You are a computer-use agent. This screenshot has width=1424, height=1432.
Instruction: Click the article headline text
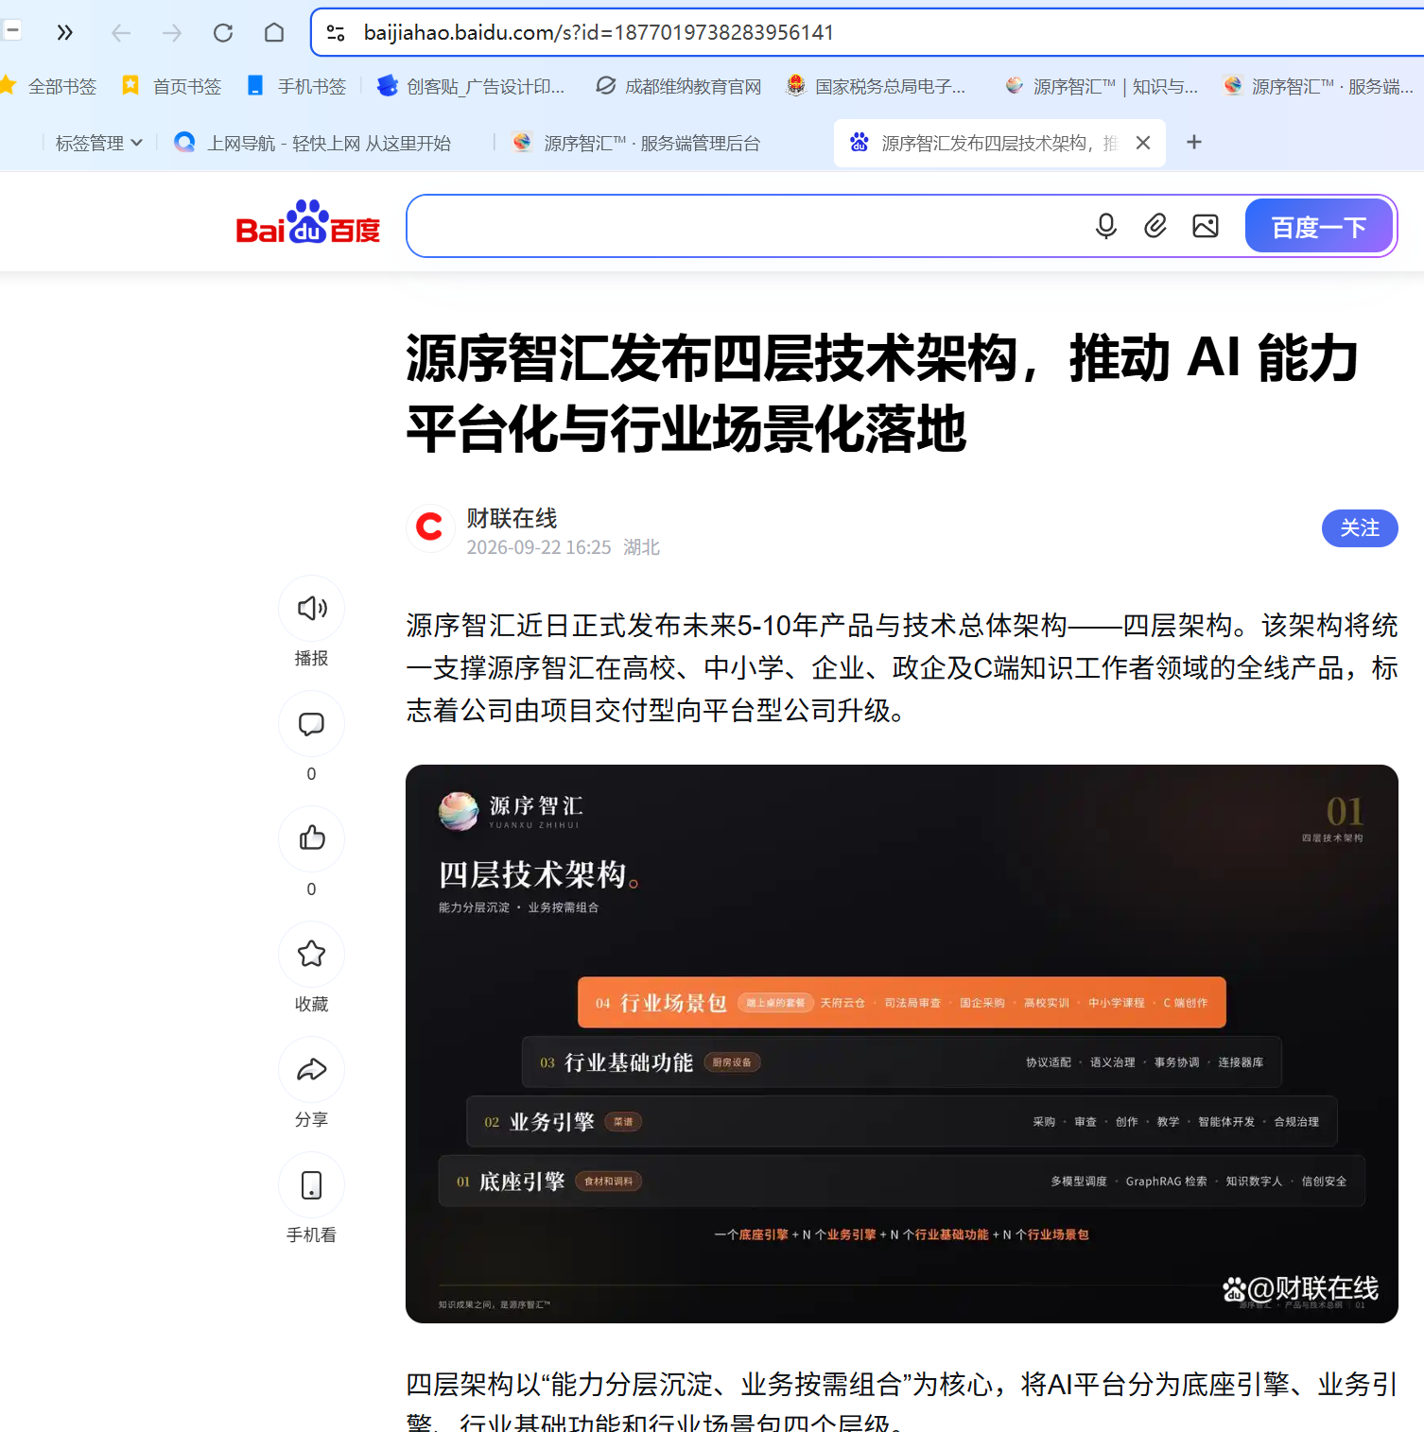click(x=882, y=393)
